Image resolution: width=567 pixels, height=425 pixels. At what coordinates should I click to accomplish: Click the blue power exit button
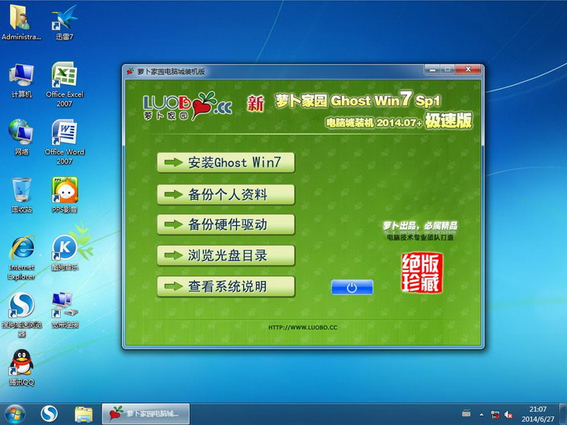pyautogui.click(x=352, y=287)
